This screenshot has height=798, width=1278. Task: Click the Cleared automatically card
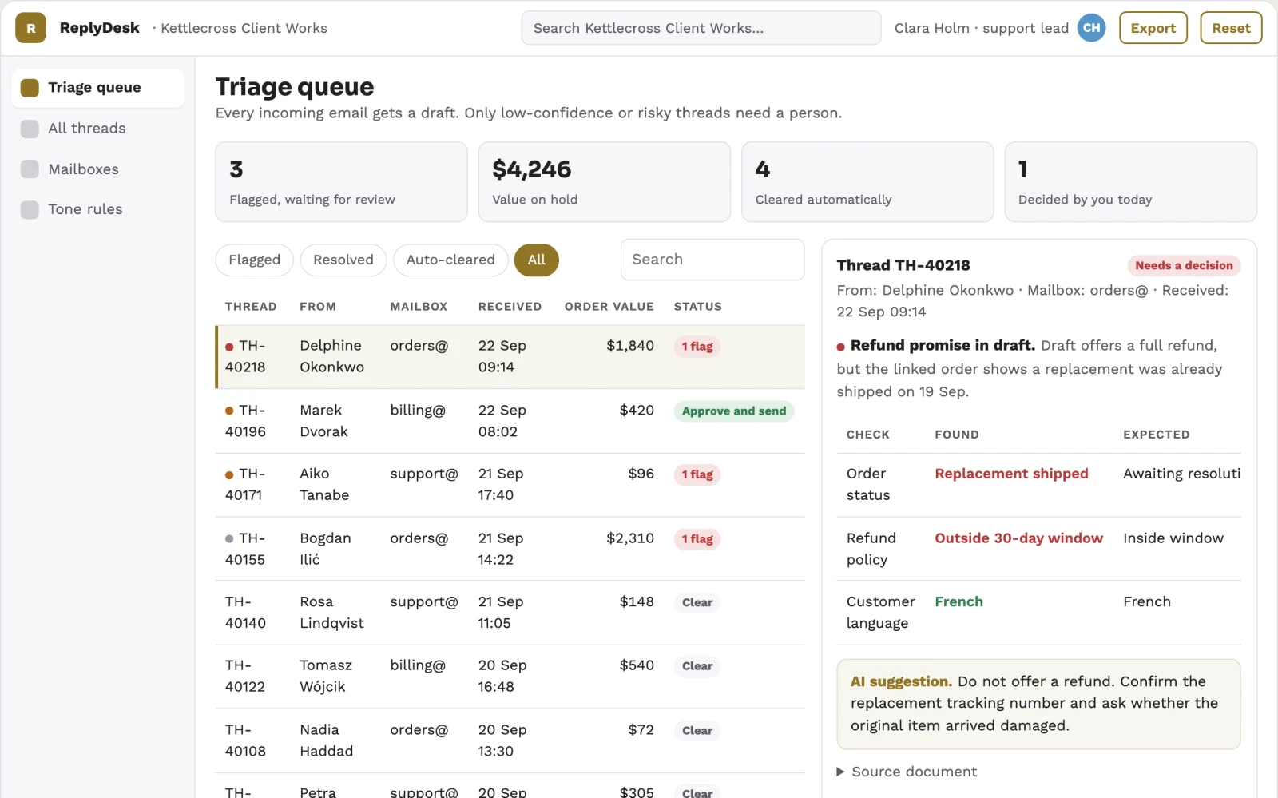[867, 182]
